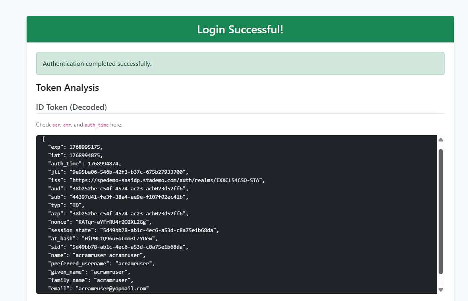Click the pink amr code label

pyautogui.click(x=67, y=125)
